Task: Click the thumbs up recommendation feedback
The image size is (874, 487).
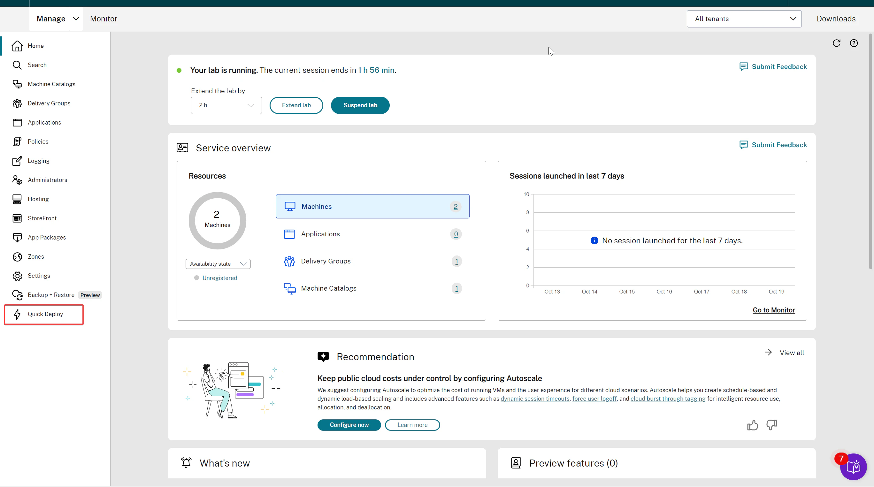Action: pyautogui.click(x=752, y=425)
